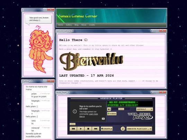The height and width of the screenshot is (140, 187).
Task: Maximize the Music Player window
Action: (157, 92)
